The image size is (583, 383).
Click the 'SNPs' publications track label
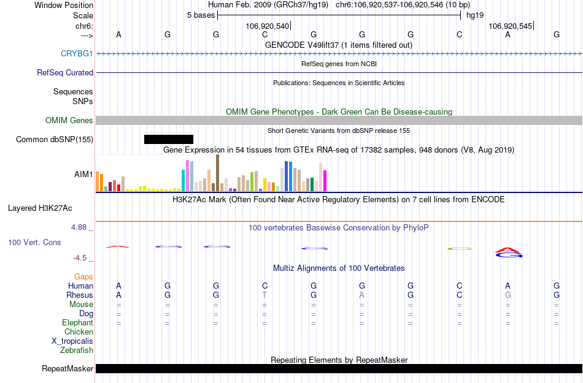coord(83,101)
